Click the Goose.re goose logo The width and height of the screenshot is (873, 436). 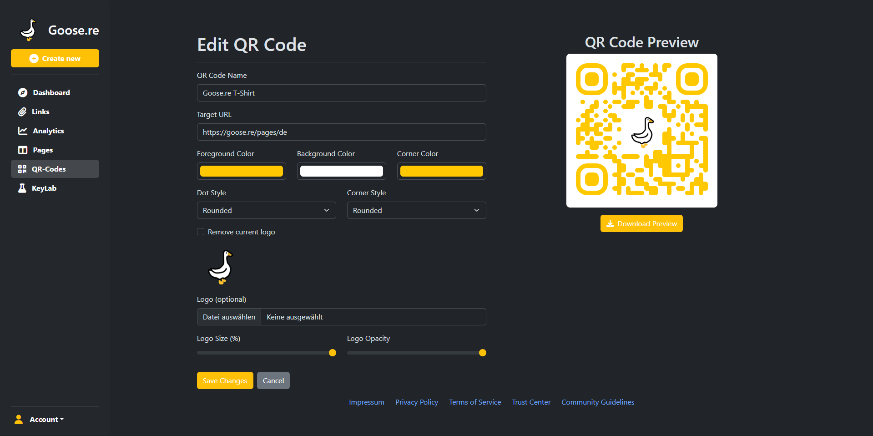tap(28, 29)
